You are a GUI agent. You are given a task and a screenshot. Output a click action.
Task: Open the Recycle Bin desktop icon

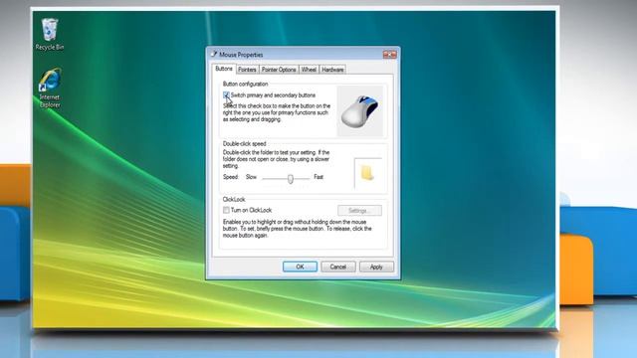tap(49, 34)
